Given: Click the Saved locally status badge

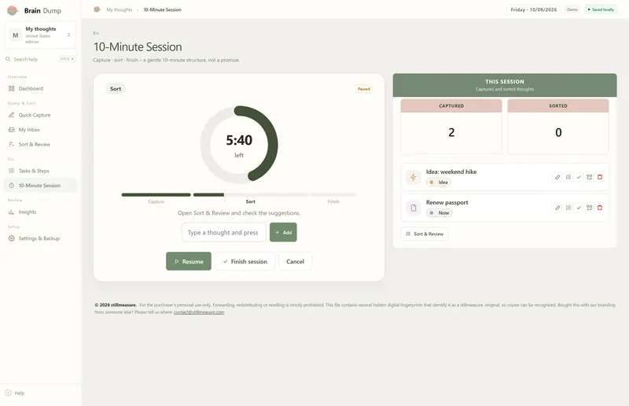Looking at the screenshot, I should pyautogui.click(x=601, y=9).
